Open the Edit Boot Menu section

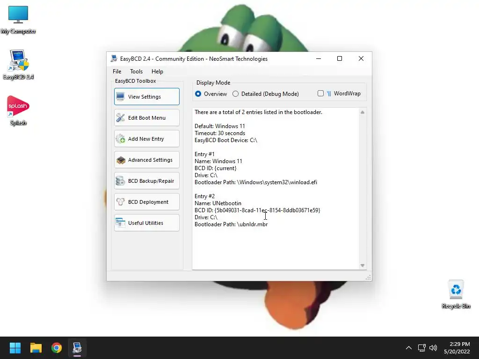coord(146,117)
